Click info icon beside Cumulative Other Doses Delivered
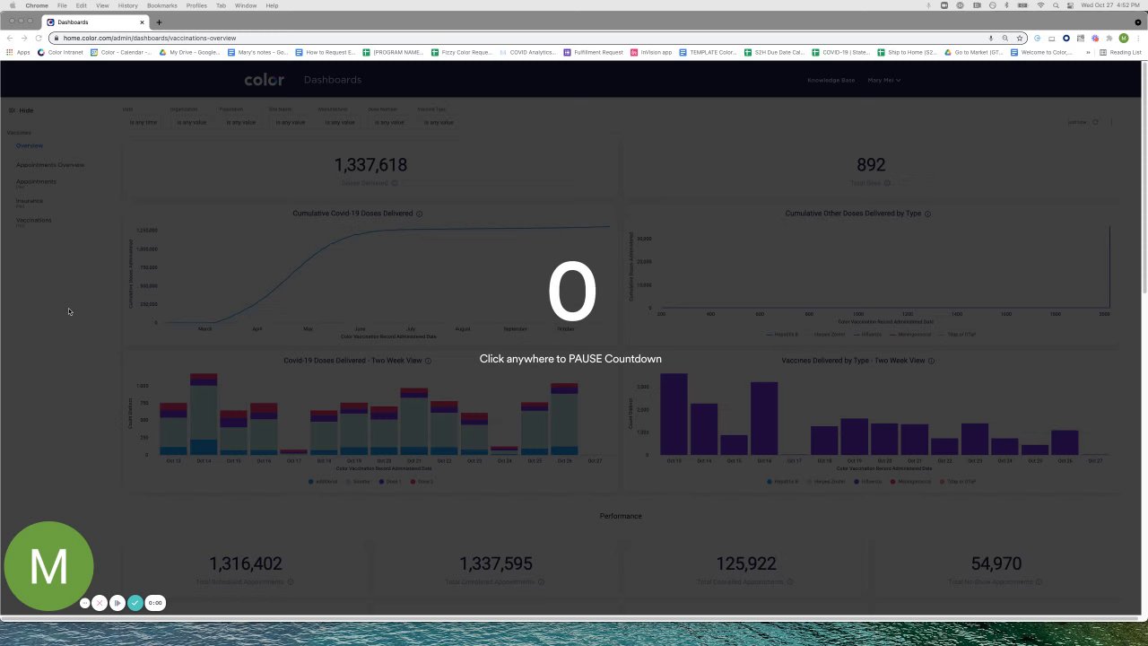The image size is (1148, 646). pos(927,214)
